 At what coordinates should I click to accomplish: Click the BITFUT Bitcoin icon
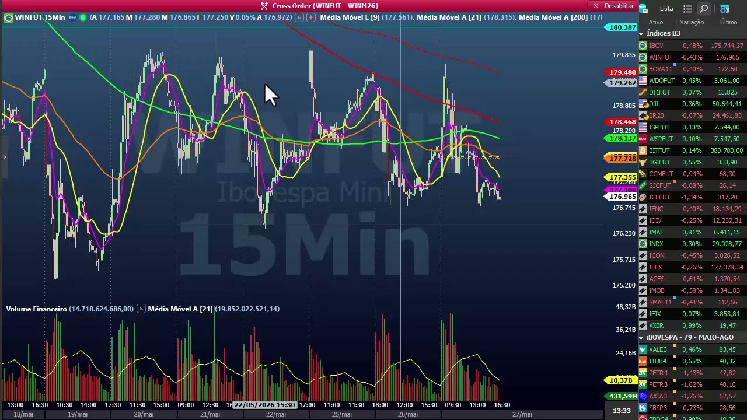643,150
